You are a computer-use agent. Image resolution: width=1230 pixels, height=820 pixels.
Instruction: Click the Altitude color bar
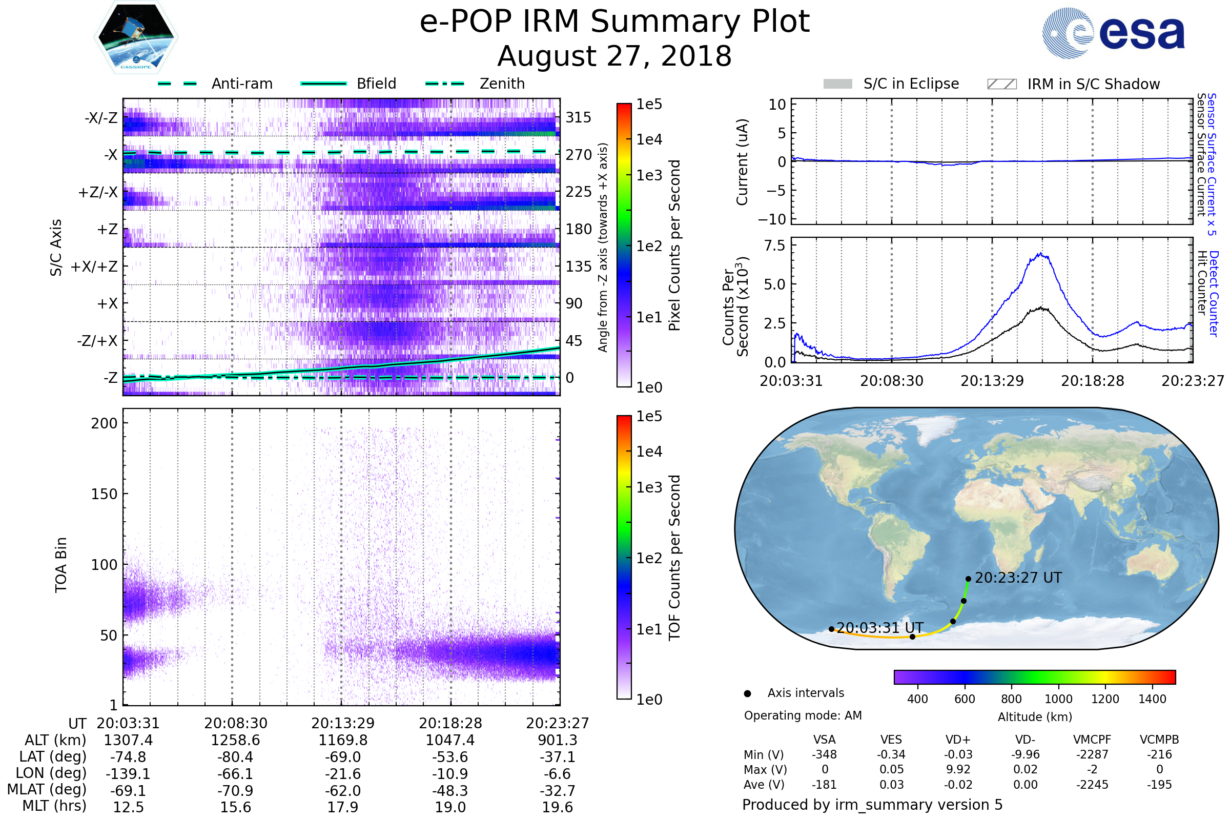[x=1034, y=676]
